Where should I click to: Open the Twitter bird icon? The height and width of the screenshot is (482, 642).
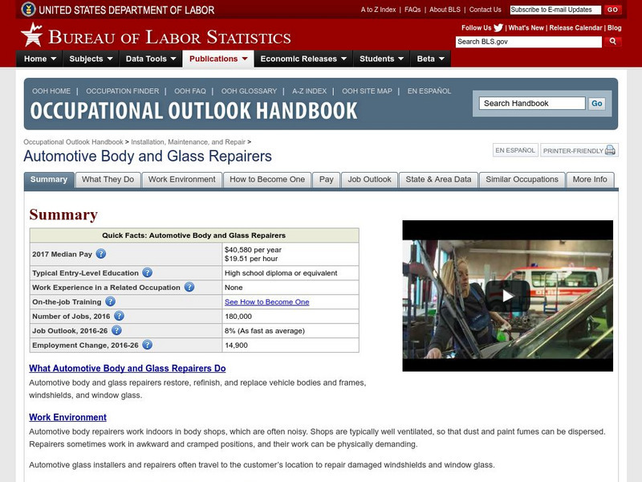(x=498, y=28)
